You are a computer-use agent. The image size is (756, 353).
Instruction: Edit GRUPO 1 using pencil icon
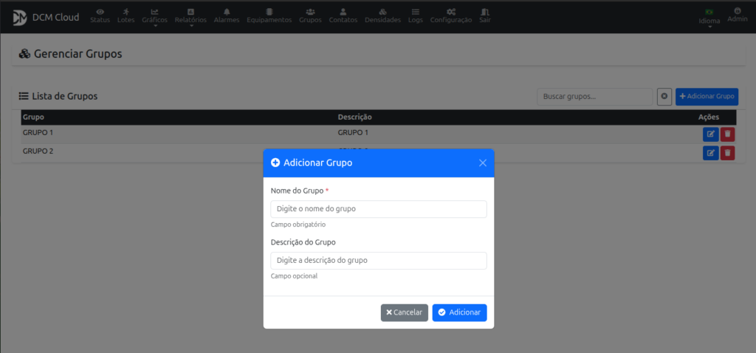pos(710,134)
